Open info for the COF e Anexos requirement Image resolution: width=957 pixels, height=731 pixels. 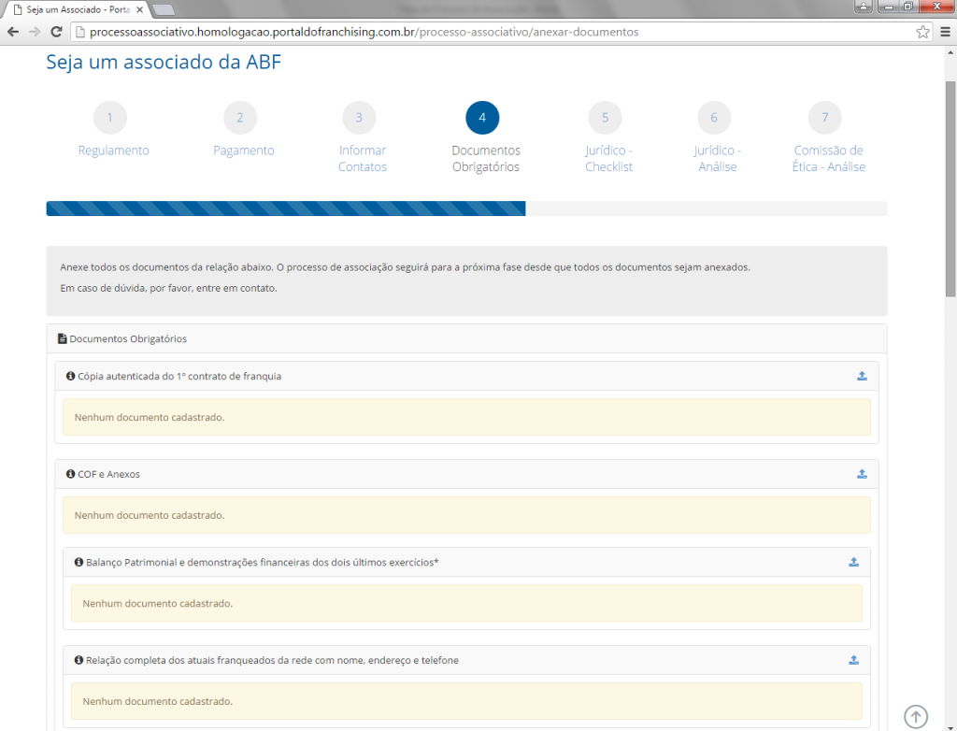click(x=70, y=474)
